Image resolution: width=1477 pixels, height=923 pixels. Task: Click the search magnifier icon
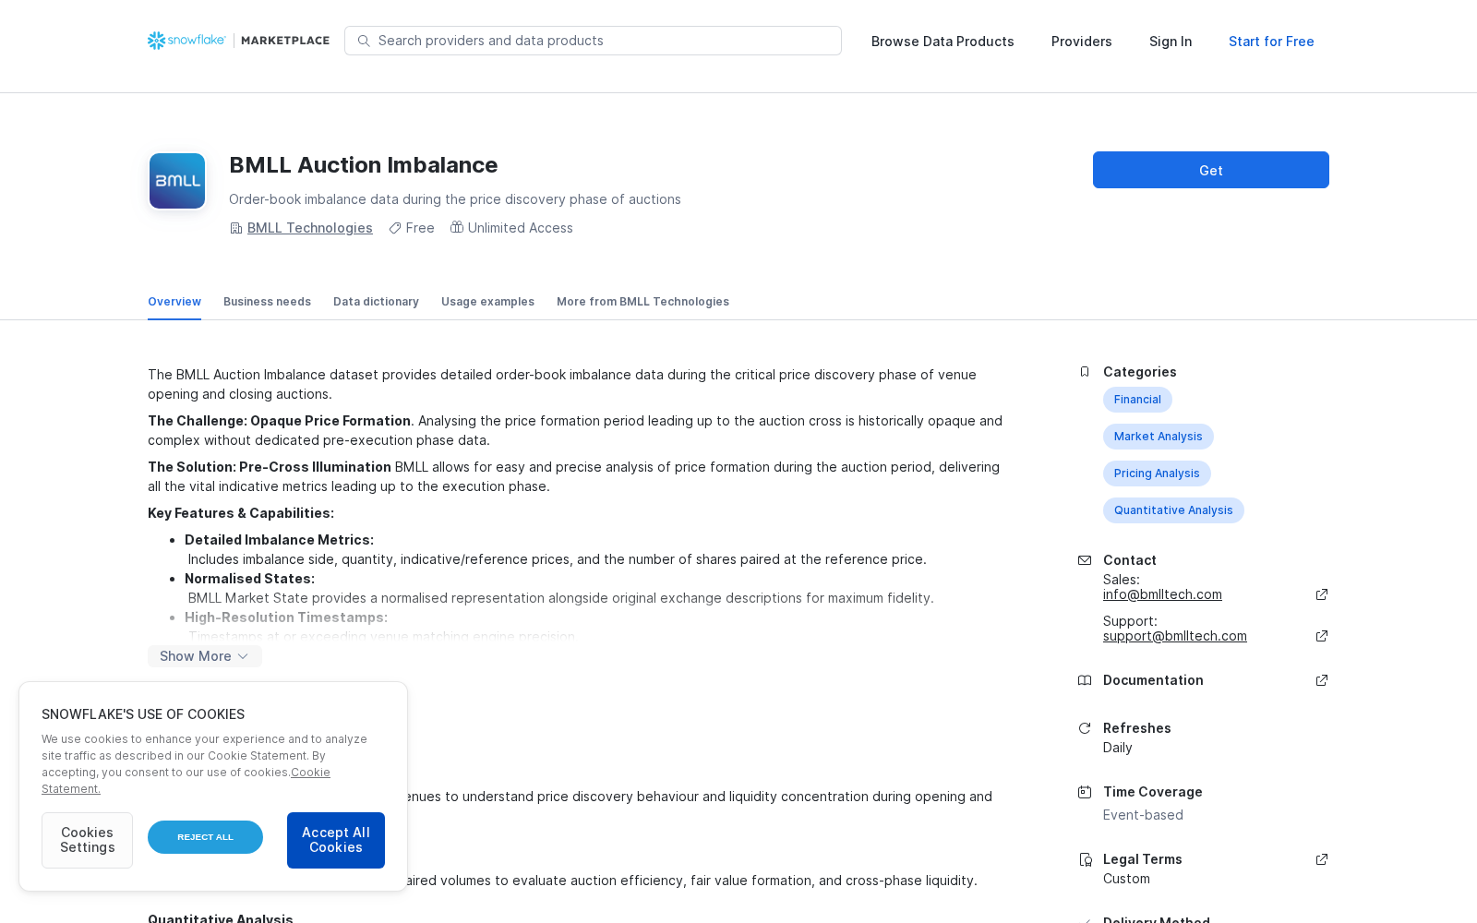click(x=364, y=41)
